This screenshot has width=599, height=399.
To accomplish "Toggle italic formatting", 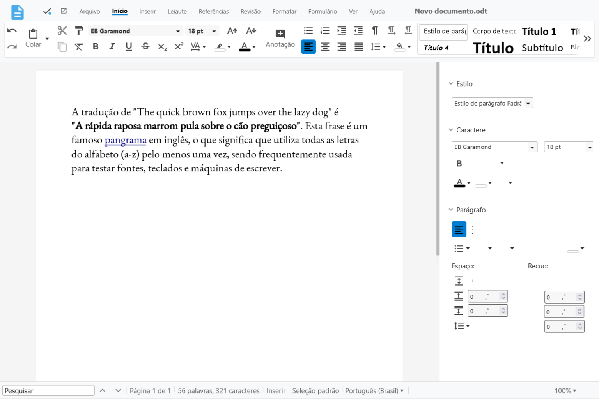I will coord(112,46).
